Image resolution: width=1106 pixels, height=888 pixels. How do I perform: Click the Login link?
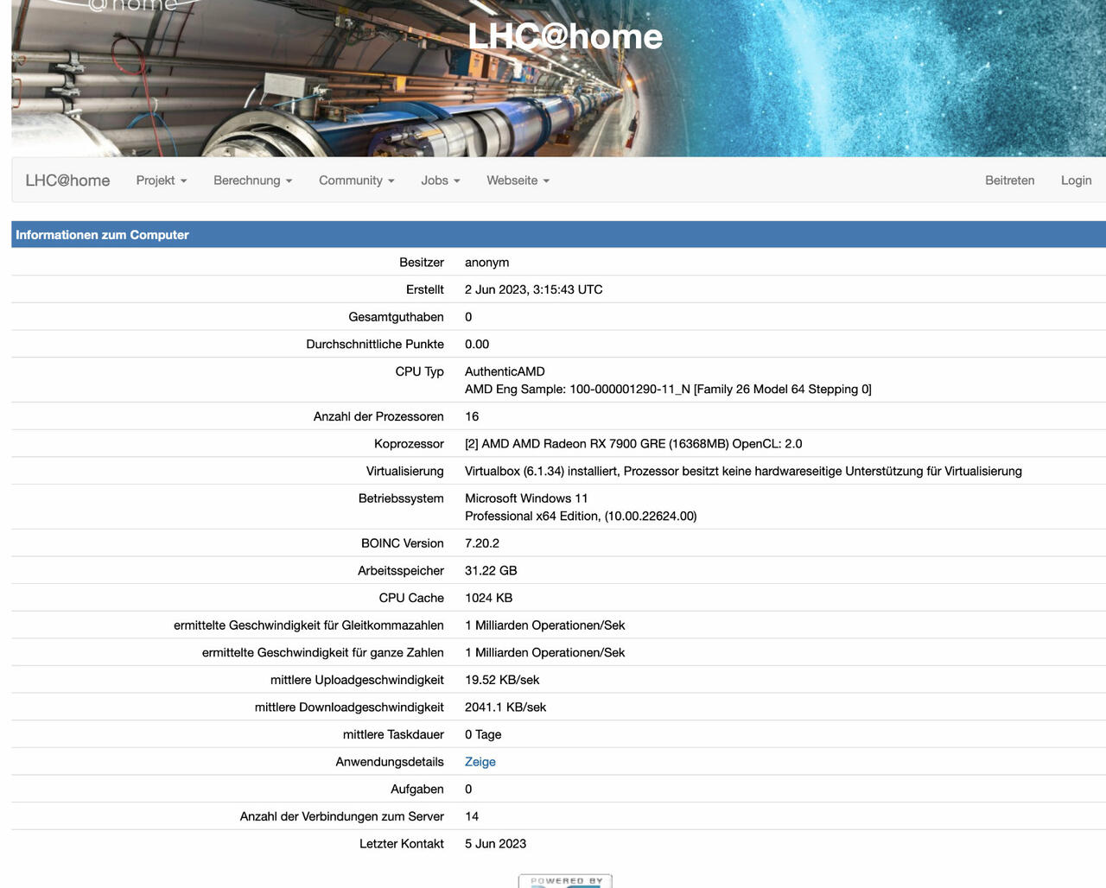[x=1076, y=181]
